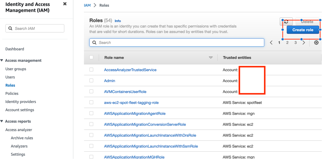Open Account settings in the sidebar
Image resolution: width=322 pixels, height=159 pixels.
[20, 110]
